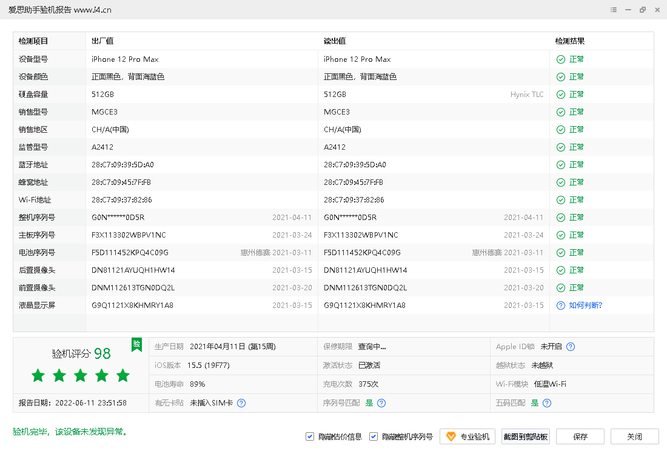This screenshot has height=454, width=667.
Task: Copy report using 截图到剪贴板 button
Action: click(526, 436)
